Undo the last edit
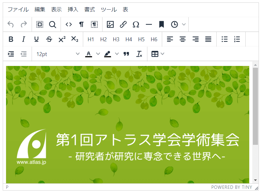Screen dimensions: 261x193 (x=11, y=24)
